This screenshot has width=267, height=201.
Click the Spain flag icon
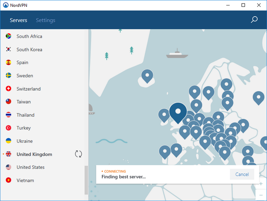(8, 62)
